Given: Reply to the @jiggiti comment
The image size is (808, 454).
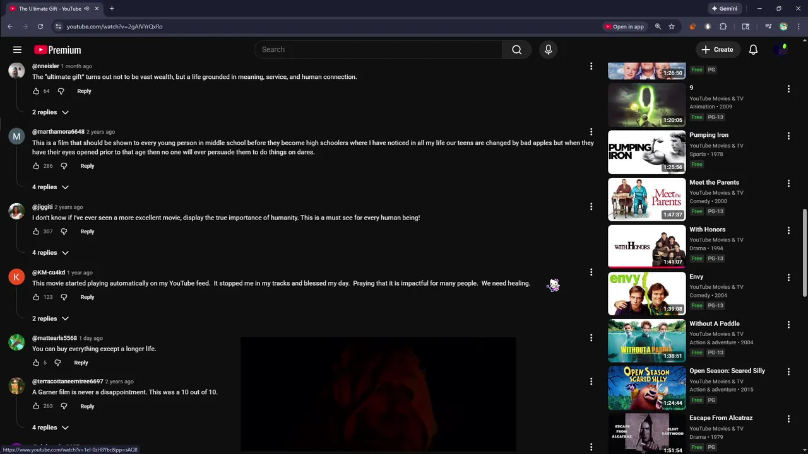Looking at the screenshot, I should 87,231.
